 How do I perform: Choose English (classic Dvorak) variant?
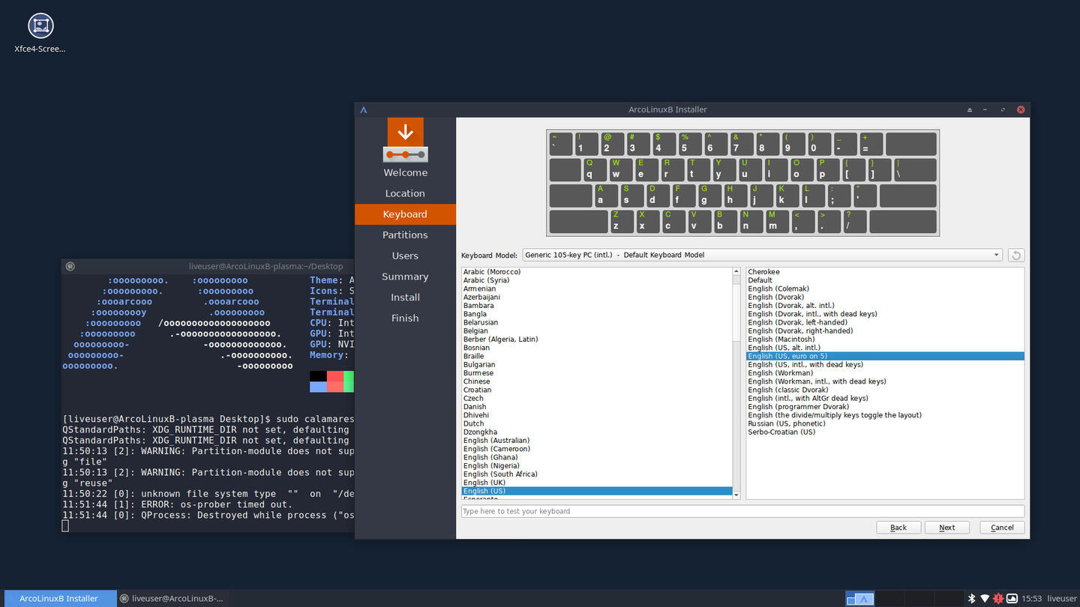coord(885,390)
